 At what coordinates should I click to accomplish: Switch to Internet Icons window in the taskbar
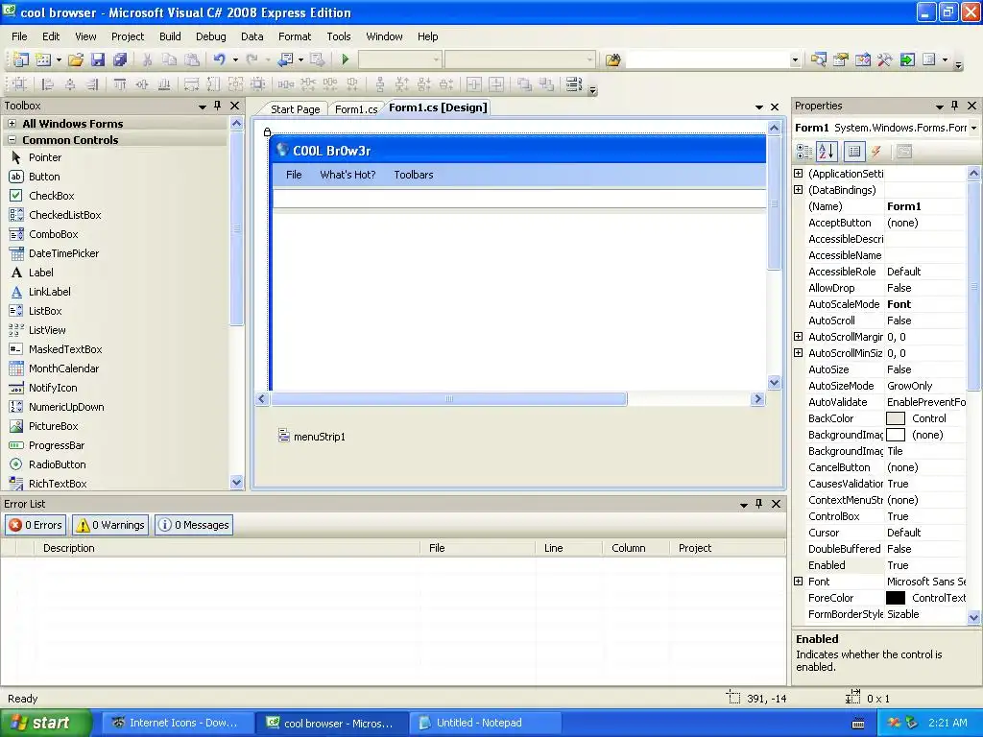177,723
